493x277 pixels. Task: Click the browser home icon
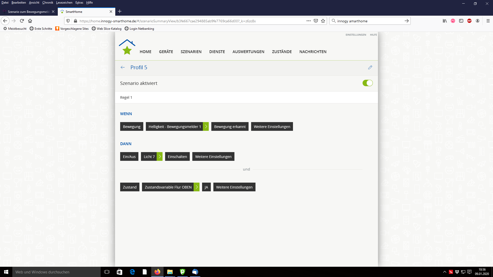click(30, 21)
